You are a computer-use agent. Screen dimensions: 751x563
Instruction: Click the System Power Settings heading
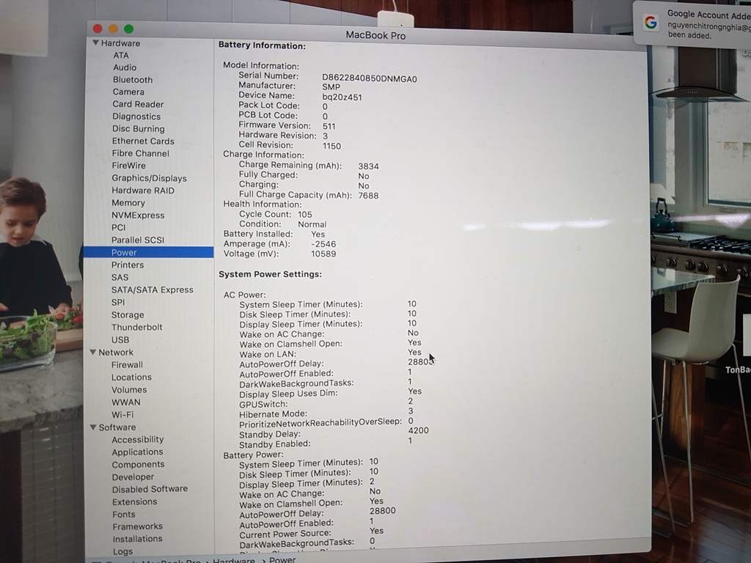click(270, 274)
